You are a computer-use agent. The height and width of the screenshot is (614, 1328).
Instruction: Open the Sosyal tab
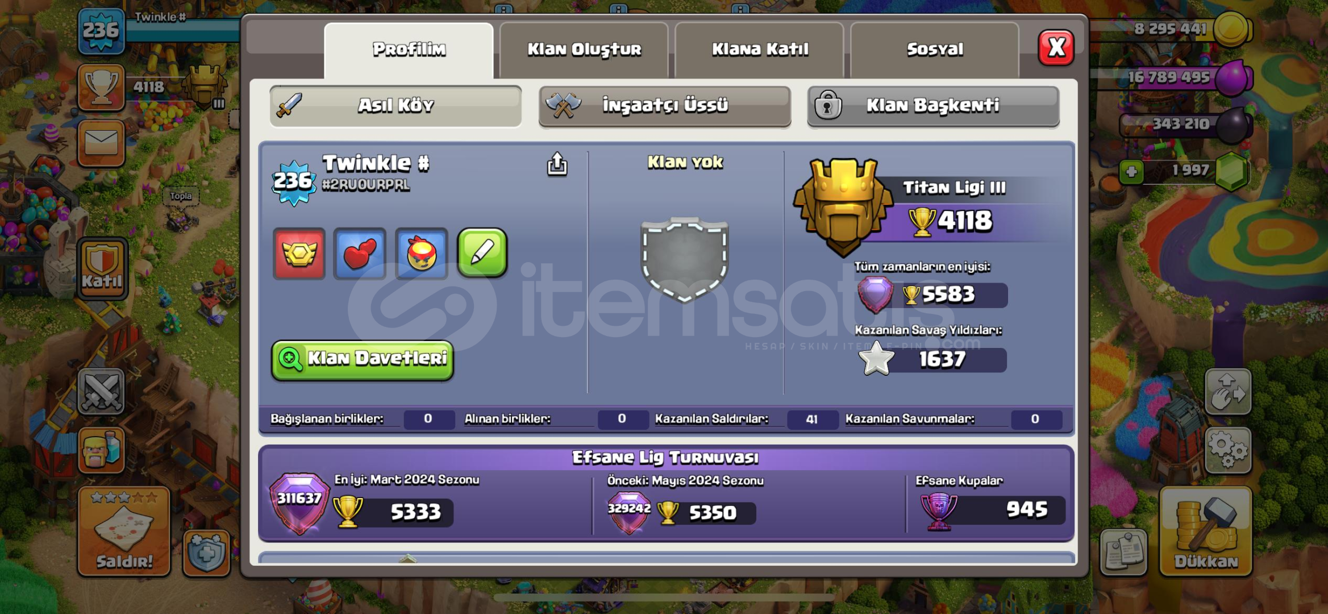click(935, 50)
